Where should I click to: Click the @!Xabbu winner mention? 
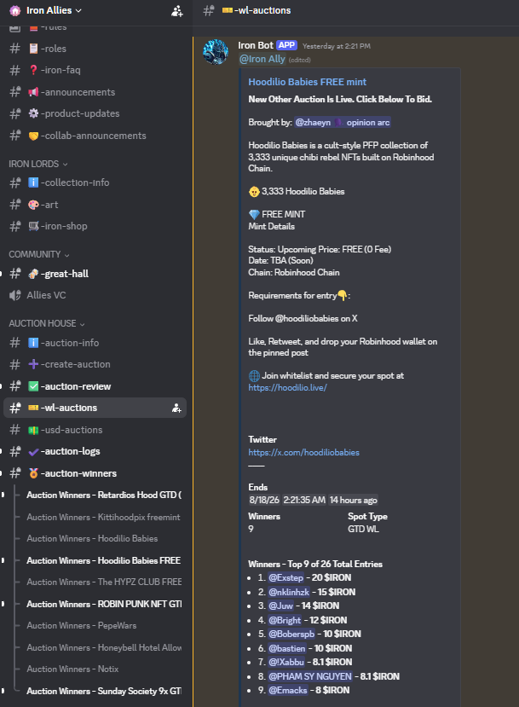tap(286, 663)
